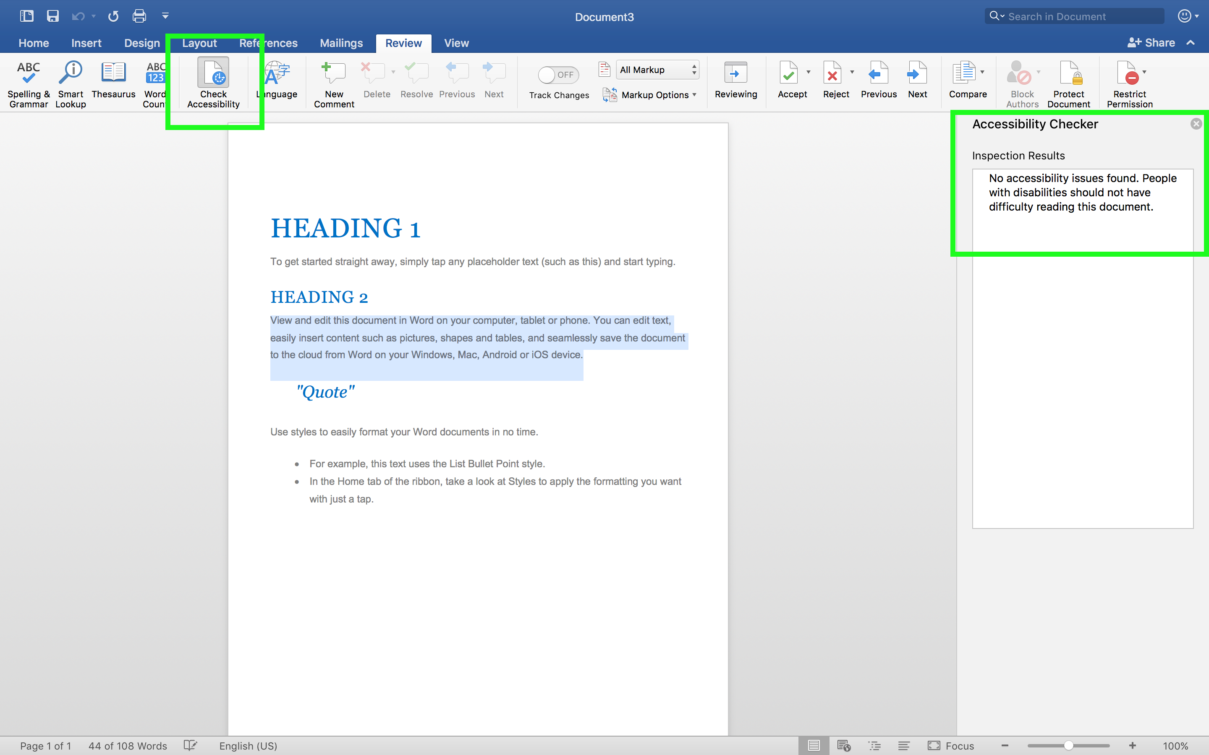Switch to the Home tab
1209x755 pixels.
[x=34, y=43]
